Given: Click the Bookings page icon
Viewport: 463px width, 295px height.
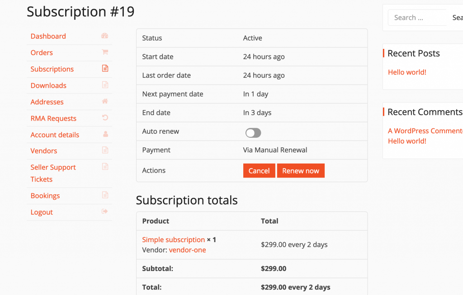Looking at the screenshot, I should (x=105, y=195).
